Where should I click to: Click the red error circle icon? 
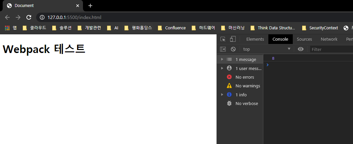tap(229, 77)
